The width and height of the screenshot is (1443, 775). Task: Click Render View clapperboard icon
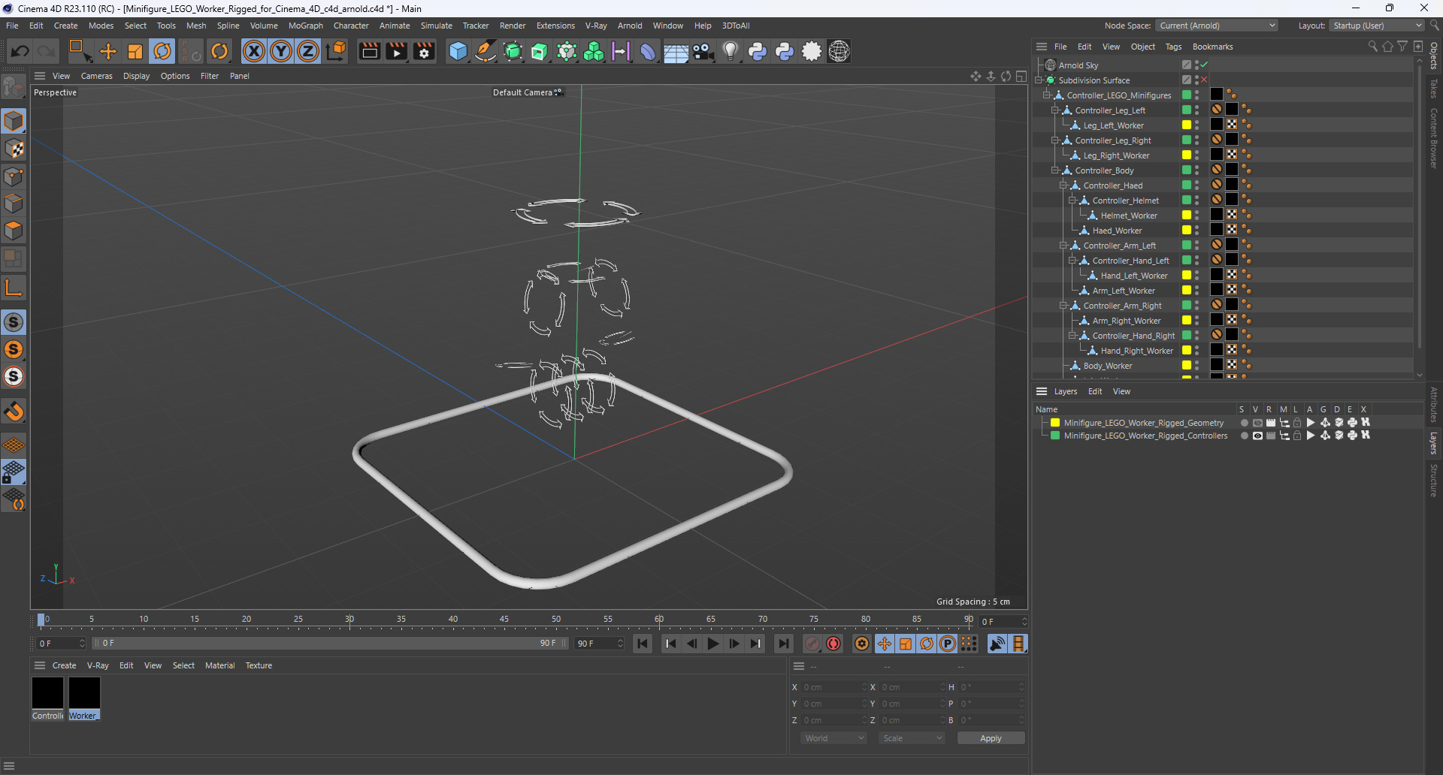369,51
